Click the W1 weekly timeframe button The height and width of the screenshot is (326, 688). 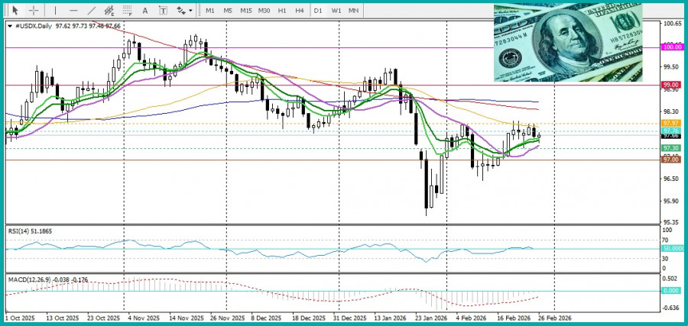336,11
